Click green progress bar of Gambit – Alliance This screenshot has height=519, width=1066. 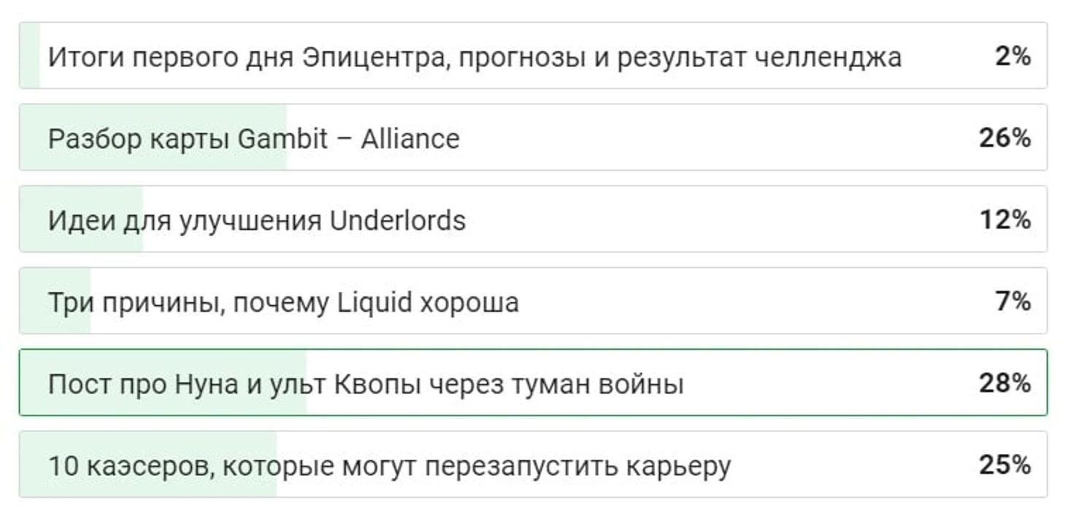point(153,137)
